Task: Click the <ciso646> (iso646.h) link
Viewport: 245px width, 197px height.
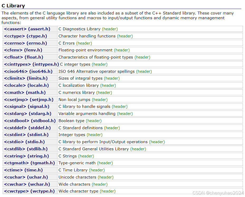Action: click(28, 71)
